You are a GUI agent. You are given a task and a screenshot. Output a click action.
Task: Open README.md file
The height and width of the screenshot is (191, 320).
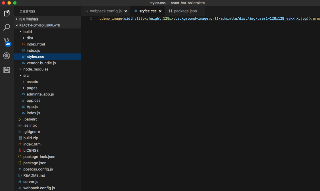click(x=47, y=175)
